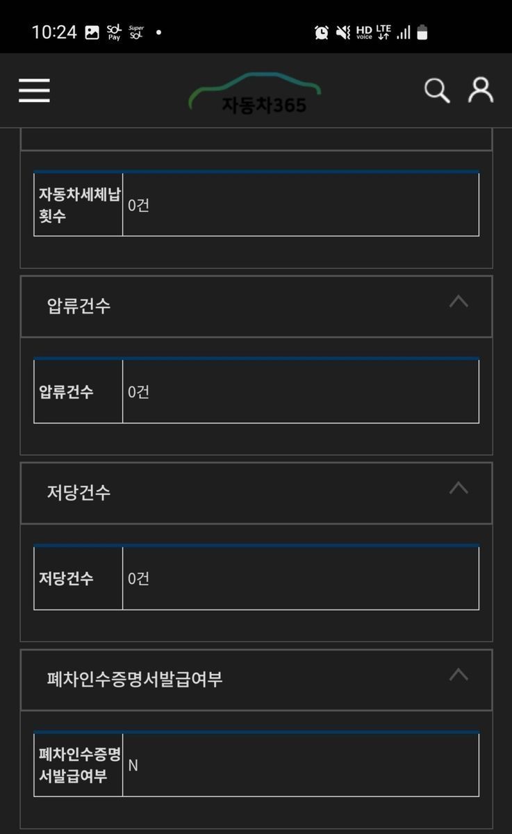The width and height of the screenshot is (512, 834).
Task: Tap the SOL Pay notification icon
Action: click(114, 32)
